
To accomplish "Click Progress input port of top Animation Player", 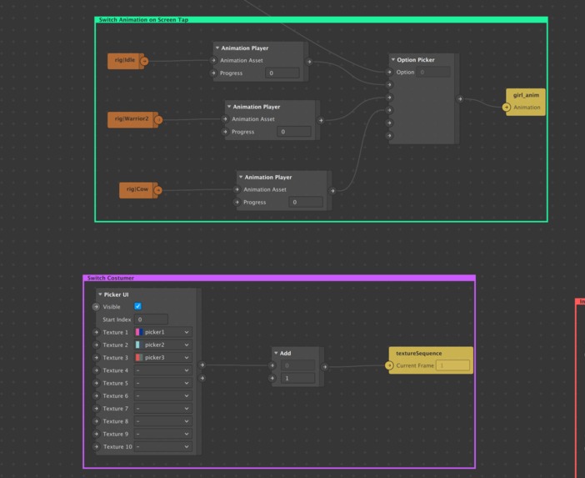I will [213, 73].
